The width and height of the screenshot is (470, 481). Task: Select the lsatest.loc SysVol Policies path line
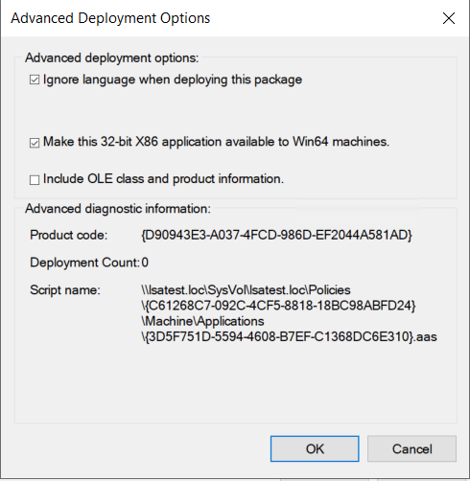(x=246, y=290)
